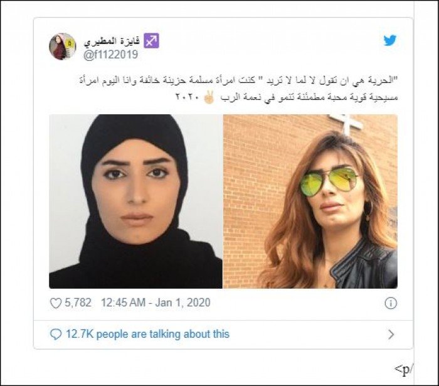Click the 5,782 likes count
439x386 pixels.
78,303
